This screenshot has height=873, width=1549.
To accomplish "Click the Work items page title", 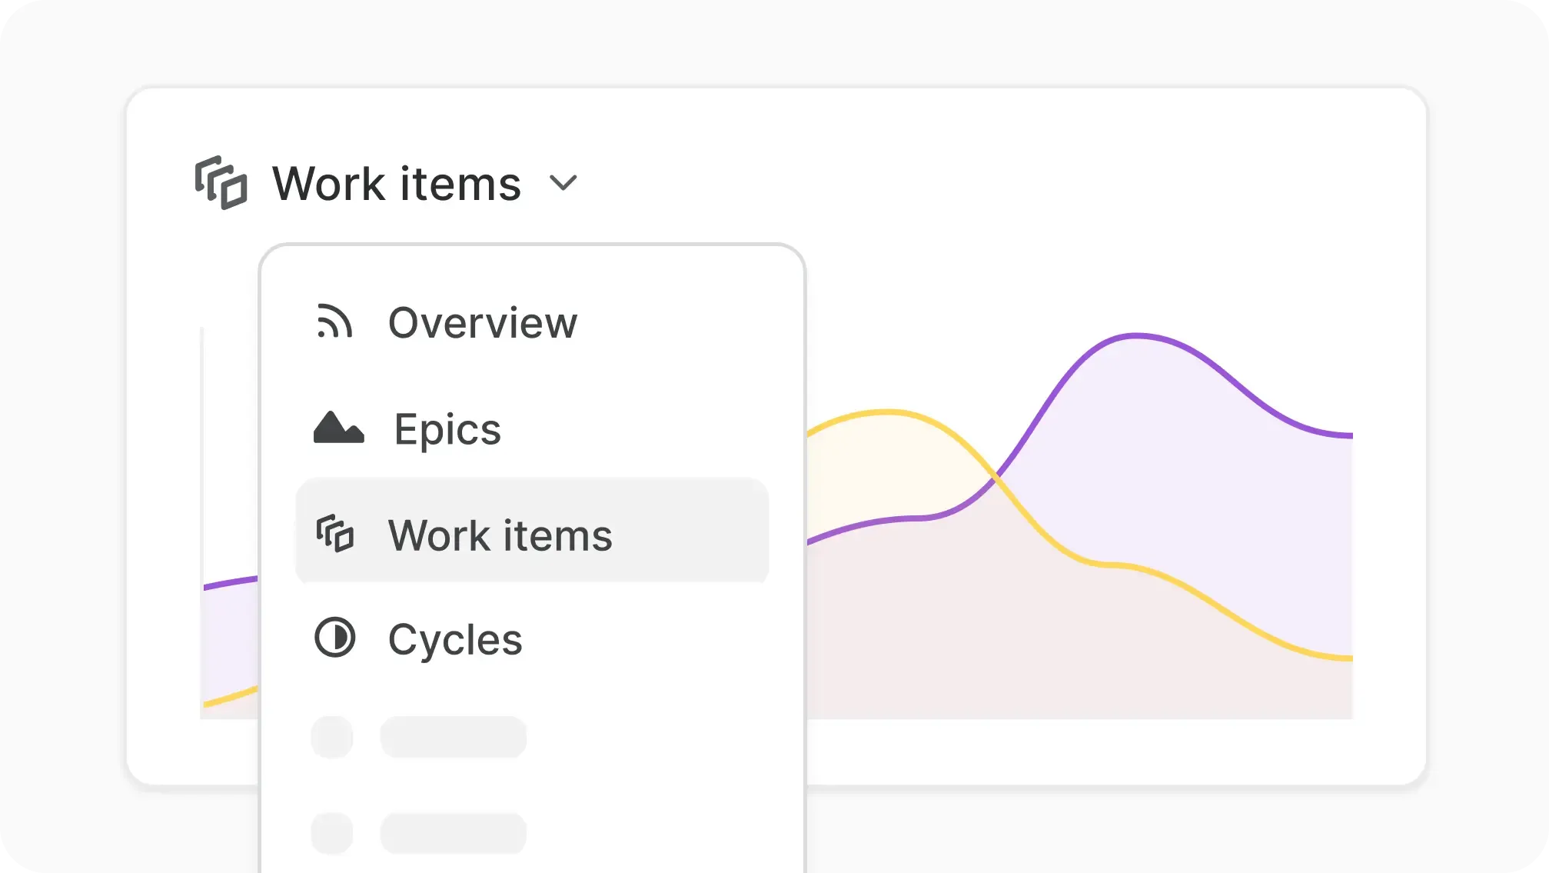I will (x=396, y=183).
